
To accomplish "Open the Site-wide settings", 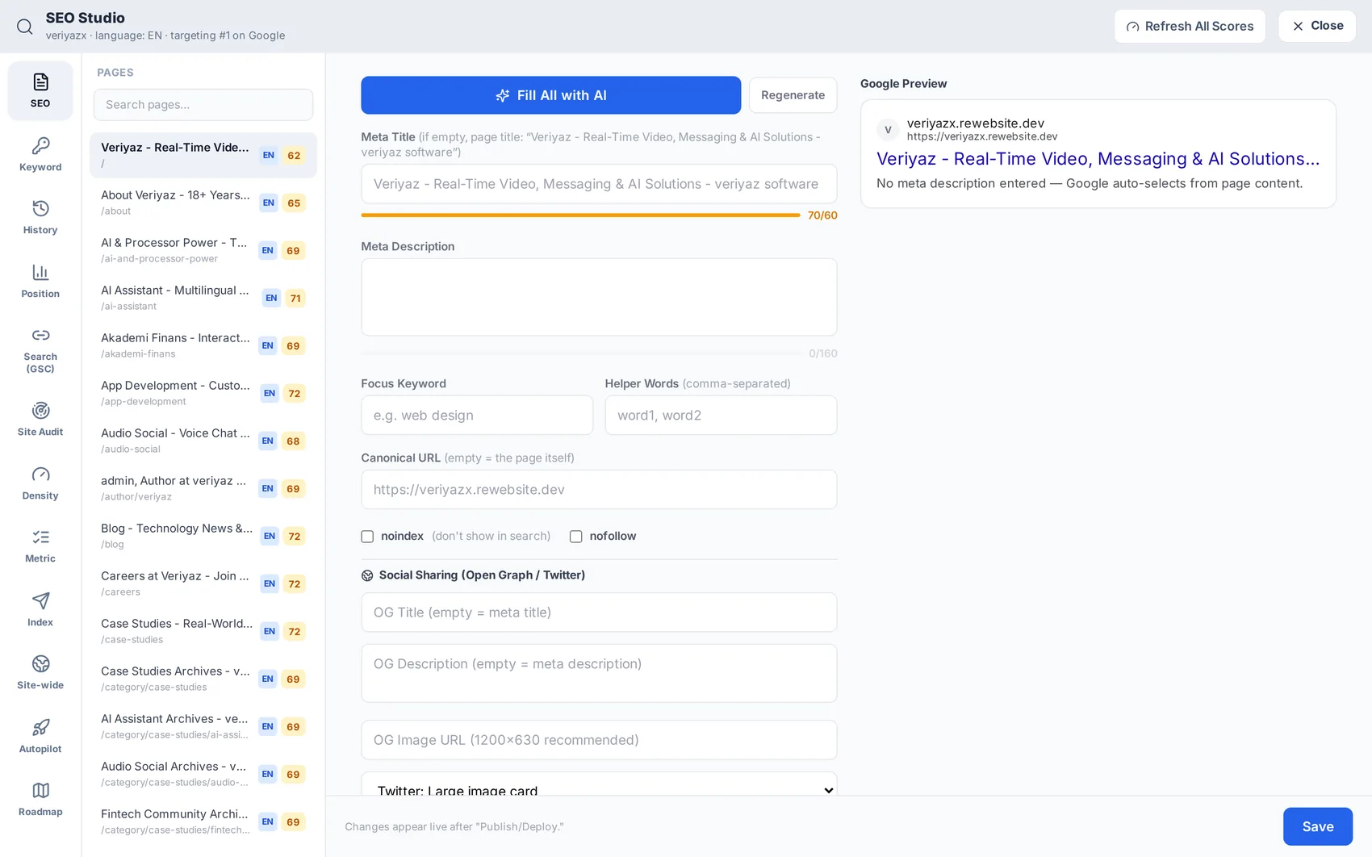I will [40, 673].
